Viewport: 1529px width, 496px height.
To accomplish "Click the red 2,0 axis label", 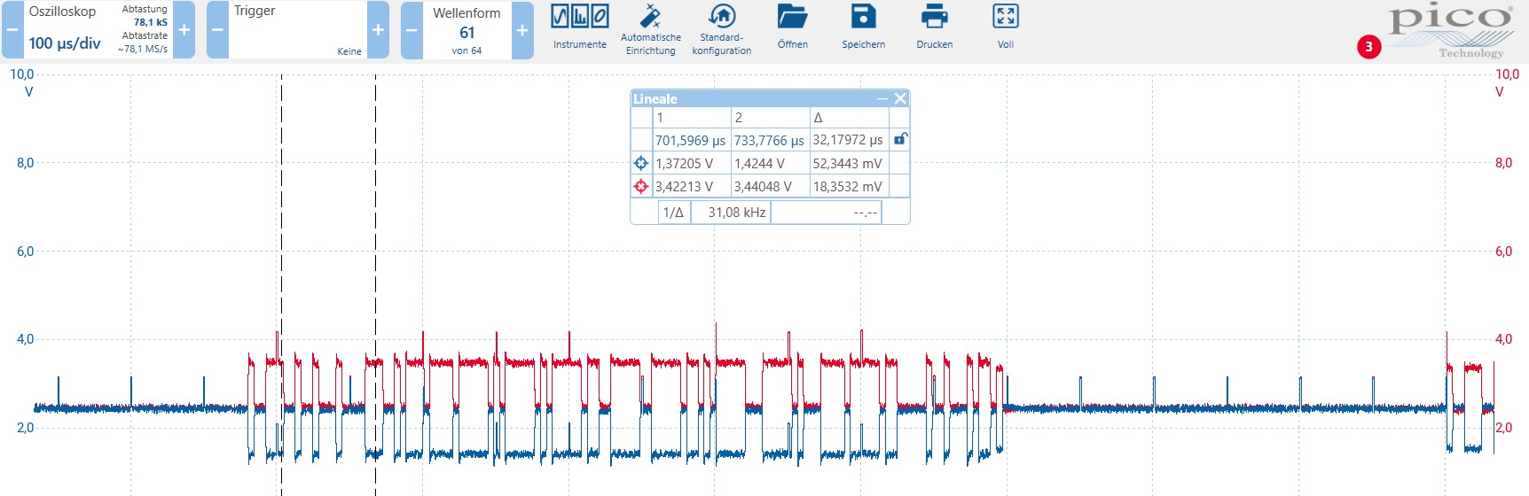I will pos(1503,428).
